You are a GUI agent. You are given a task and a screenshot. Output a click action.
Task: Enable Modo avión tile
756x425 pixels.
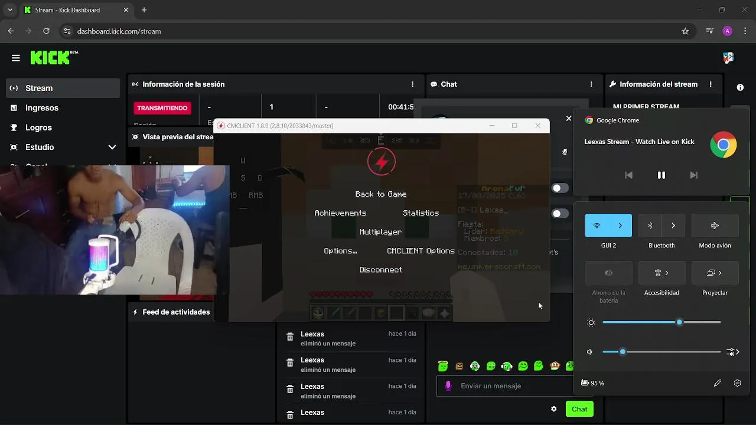pos(715,225)
